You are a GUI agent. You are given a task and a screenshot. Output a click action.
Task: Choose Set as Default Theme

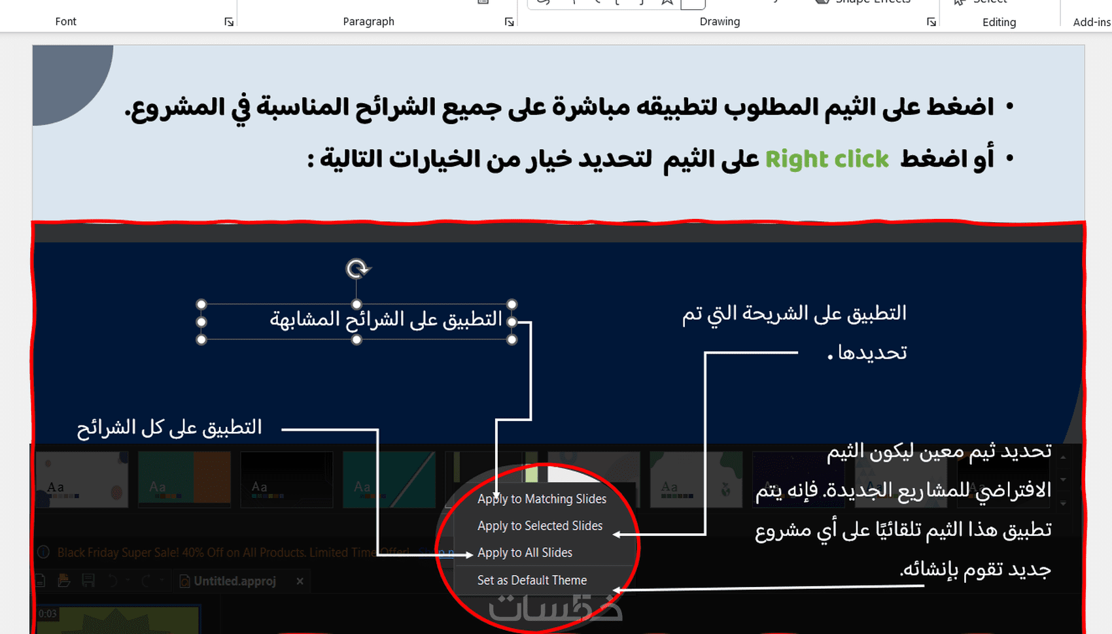point(532,580)
